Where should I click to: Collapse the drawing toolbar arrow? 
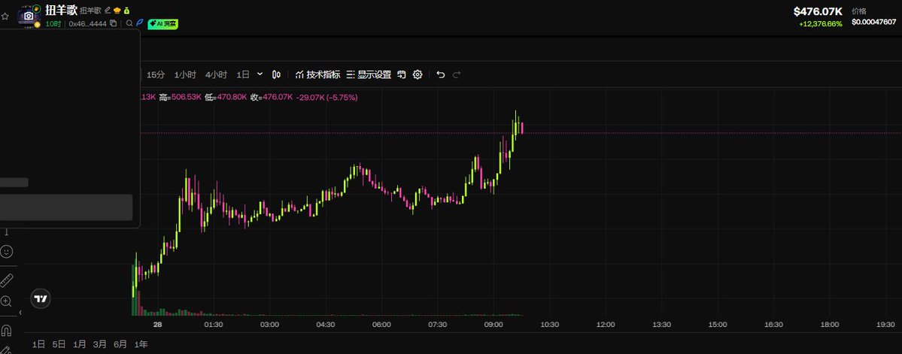click(x=20, y=313)
